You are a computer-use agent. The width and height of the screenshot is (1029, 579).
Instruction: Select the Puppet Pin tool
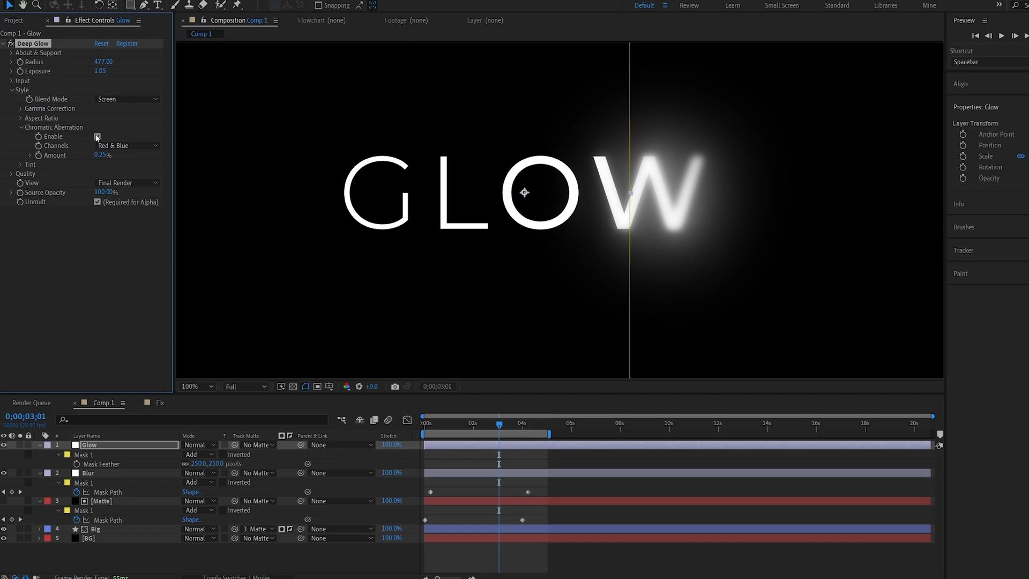click(237, 5)
